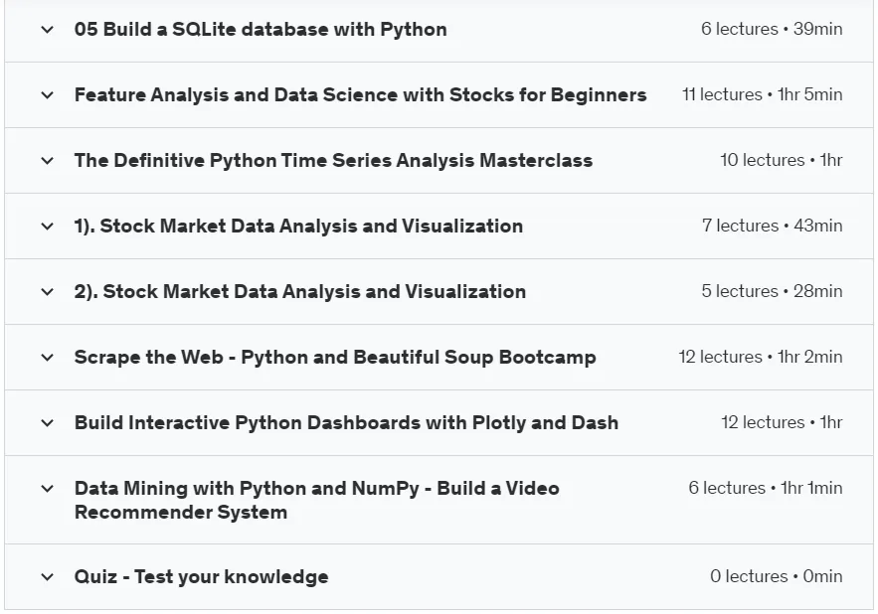Open Feature Analysis and Data Science with Stocks
The image size is (878, 614).
click(361, 94)
